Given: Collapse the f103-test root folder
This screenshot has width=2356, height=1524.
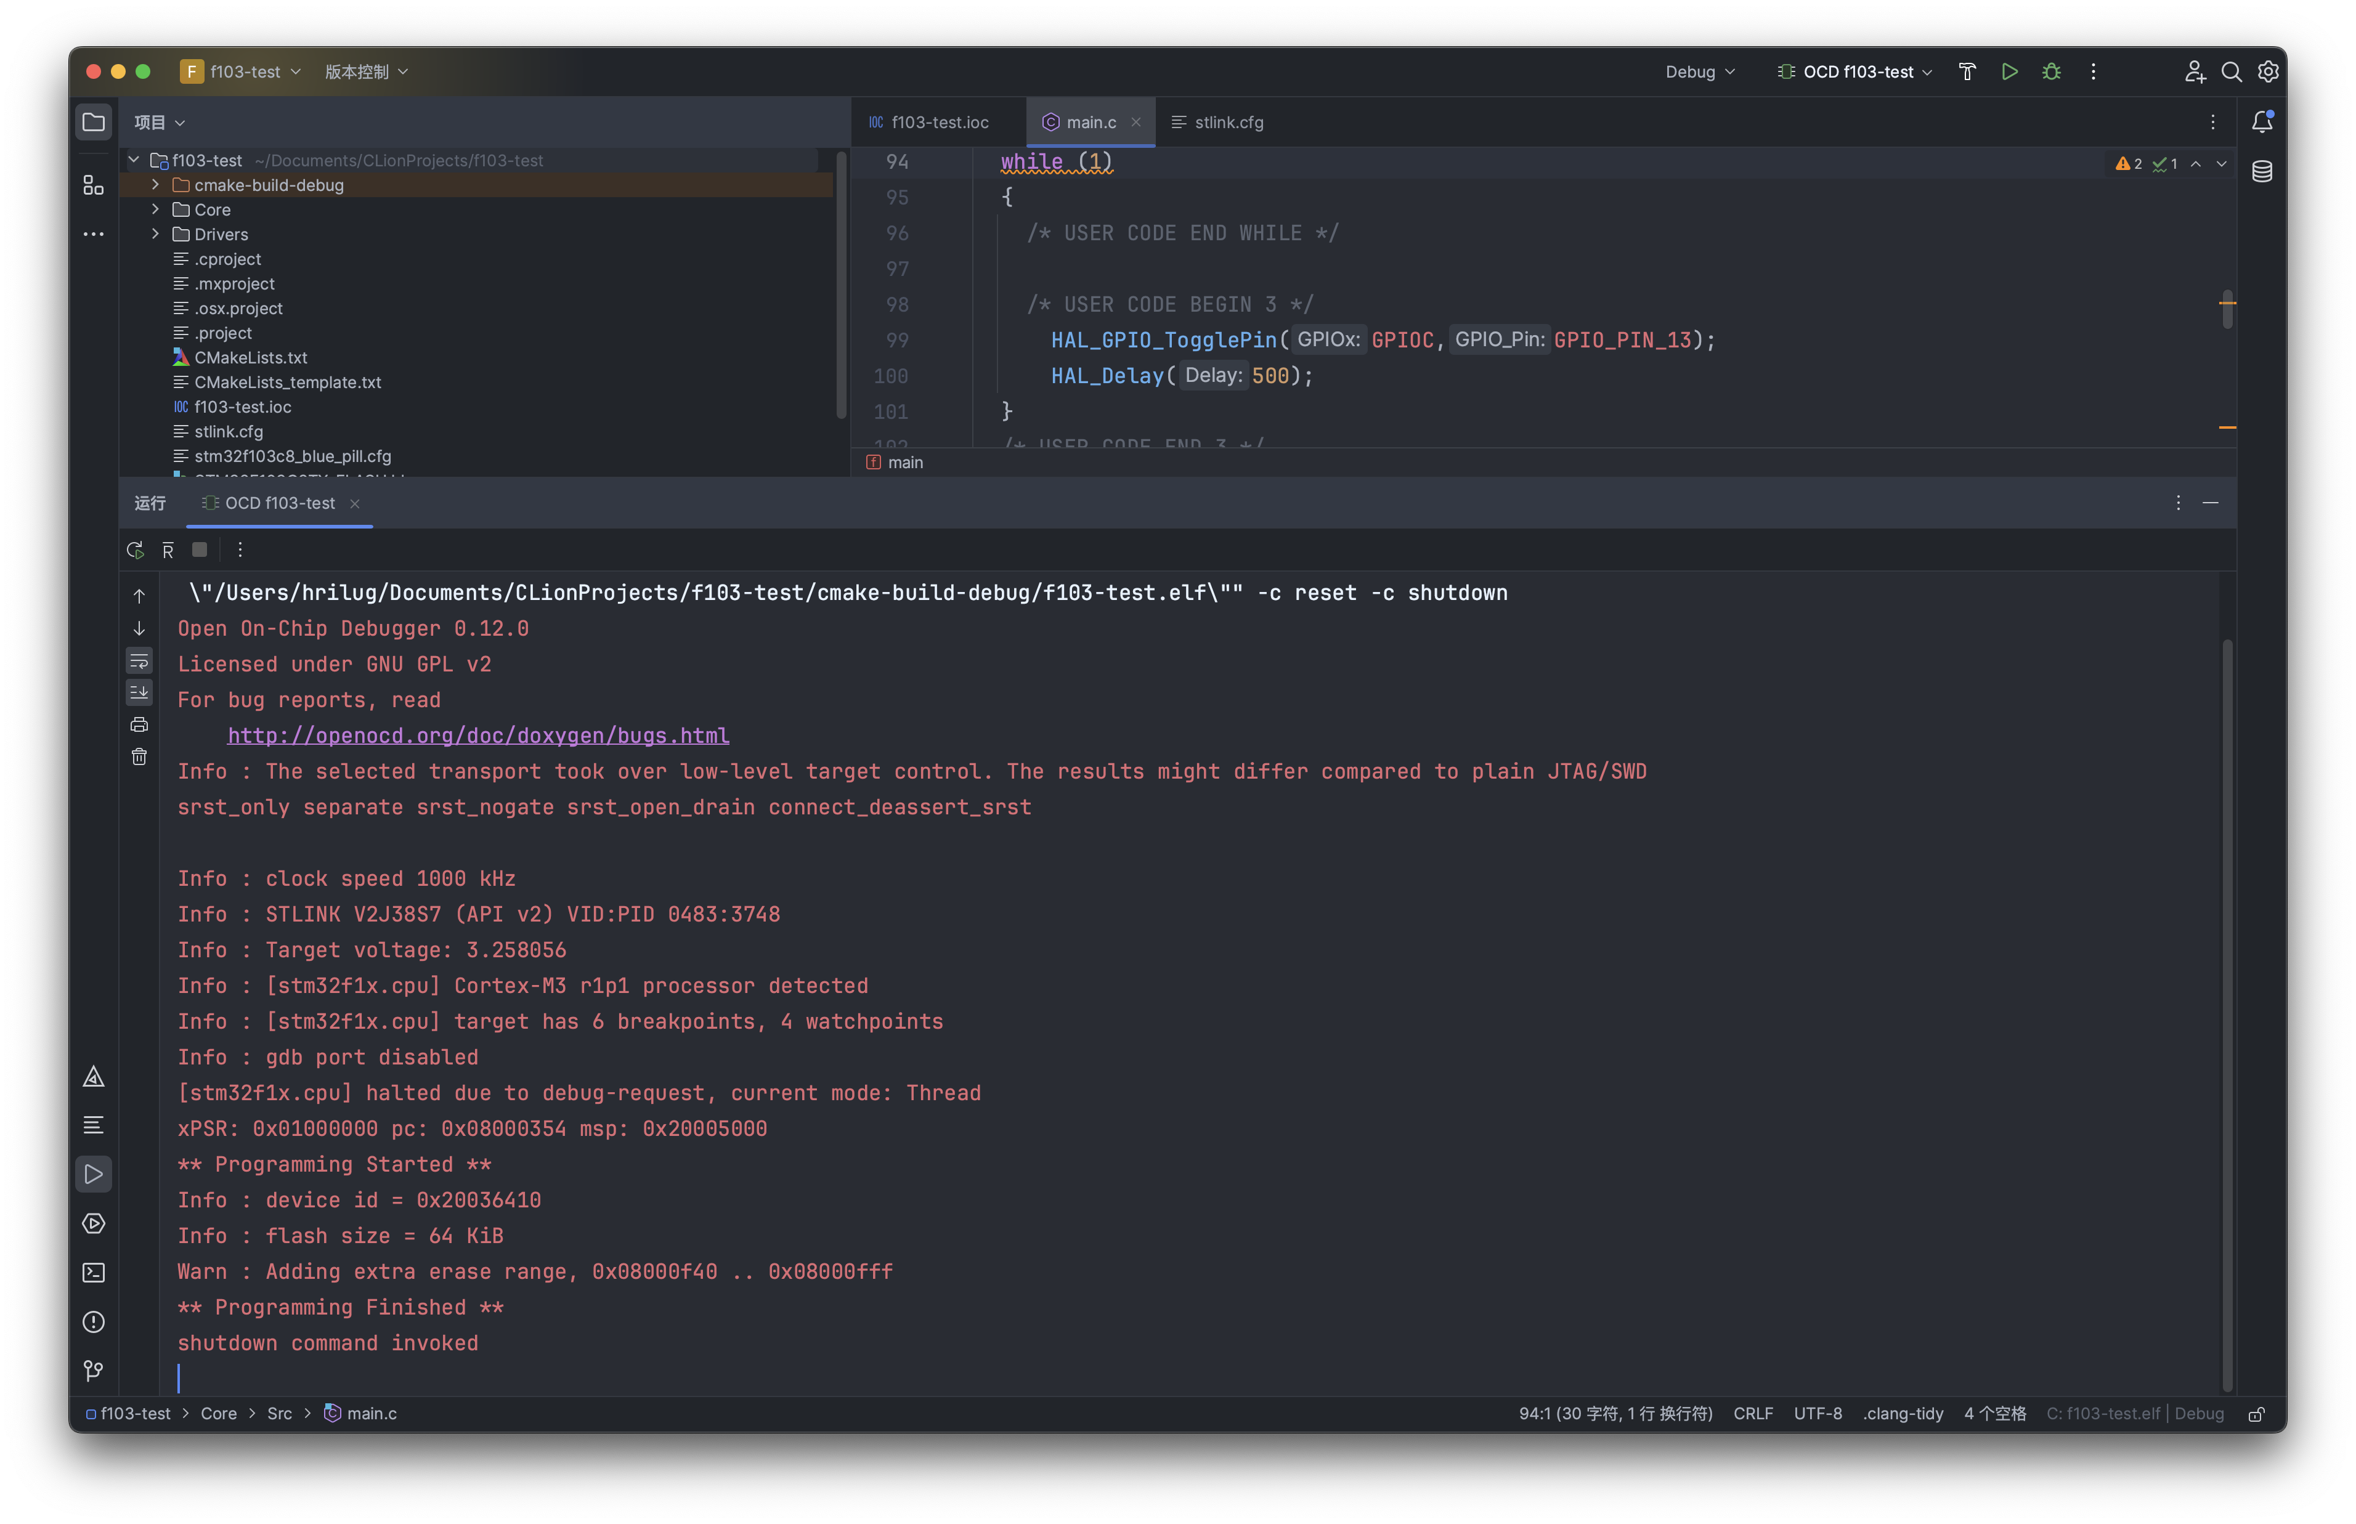Looking at the screenshot, I should click(x=134, y=160).
